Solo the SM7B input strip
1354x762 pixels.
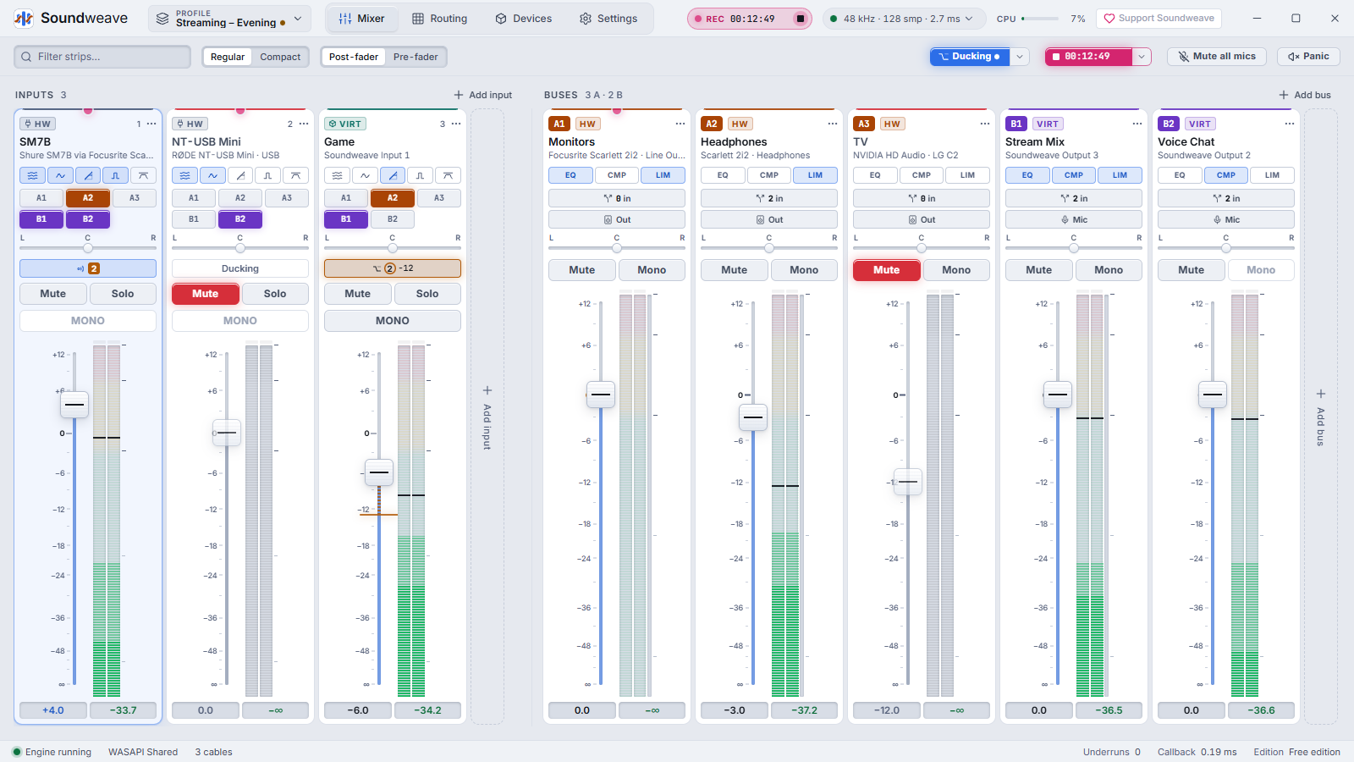(x=123, y=294)
